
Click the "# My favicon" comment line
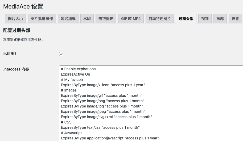[x=72, y=80]
